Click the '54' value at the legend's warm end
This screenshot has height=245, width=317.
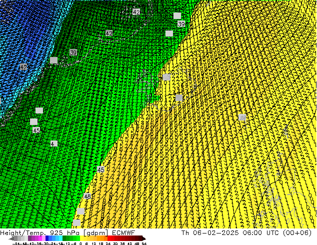[144, 243]
